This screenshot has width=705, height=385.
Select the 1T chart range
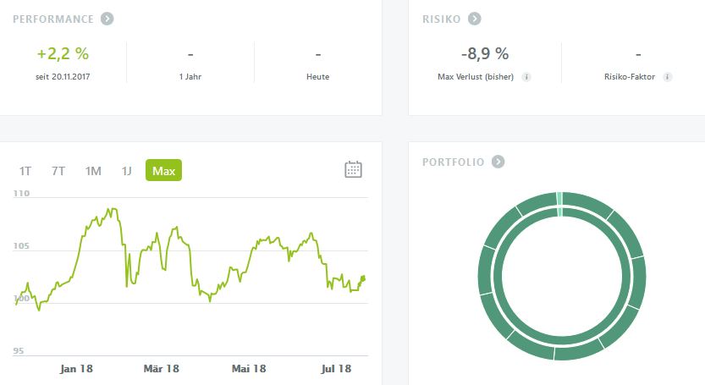point(25,171)
